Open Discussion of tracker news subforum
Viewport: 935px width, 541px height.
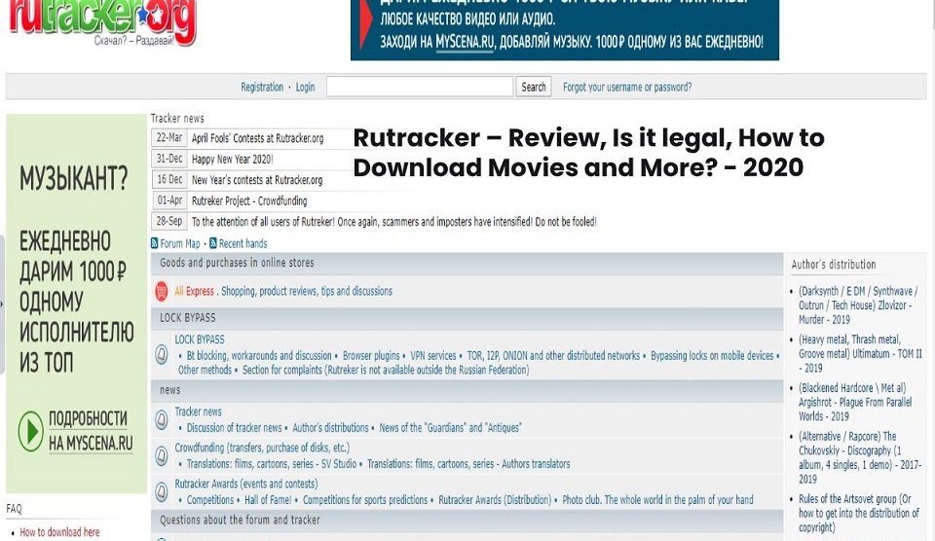pos(235,428)
